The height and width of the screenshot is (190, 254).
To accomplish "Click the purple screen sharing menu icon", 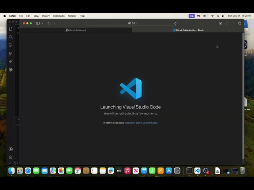I will point(192,16).
